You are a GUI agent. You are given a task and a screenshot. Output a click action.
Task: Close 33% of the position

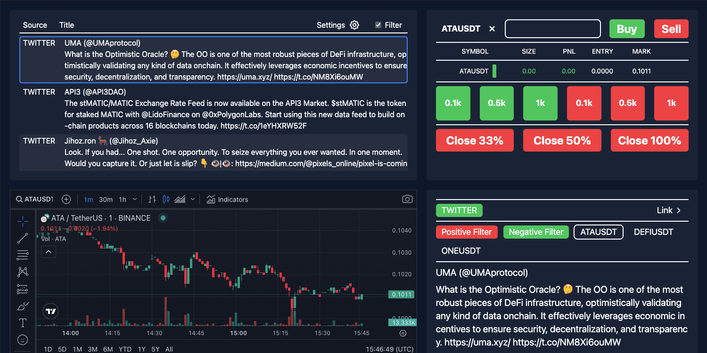pos(475,140)
